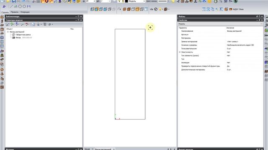
Task: Select the circle drawing tool
Action: 20,7
